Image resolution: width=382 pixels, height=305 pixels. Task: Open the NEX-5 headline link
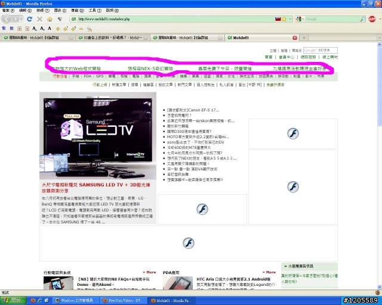pos(150,69)
